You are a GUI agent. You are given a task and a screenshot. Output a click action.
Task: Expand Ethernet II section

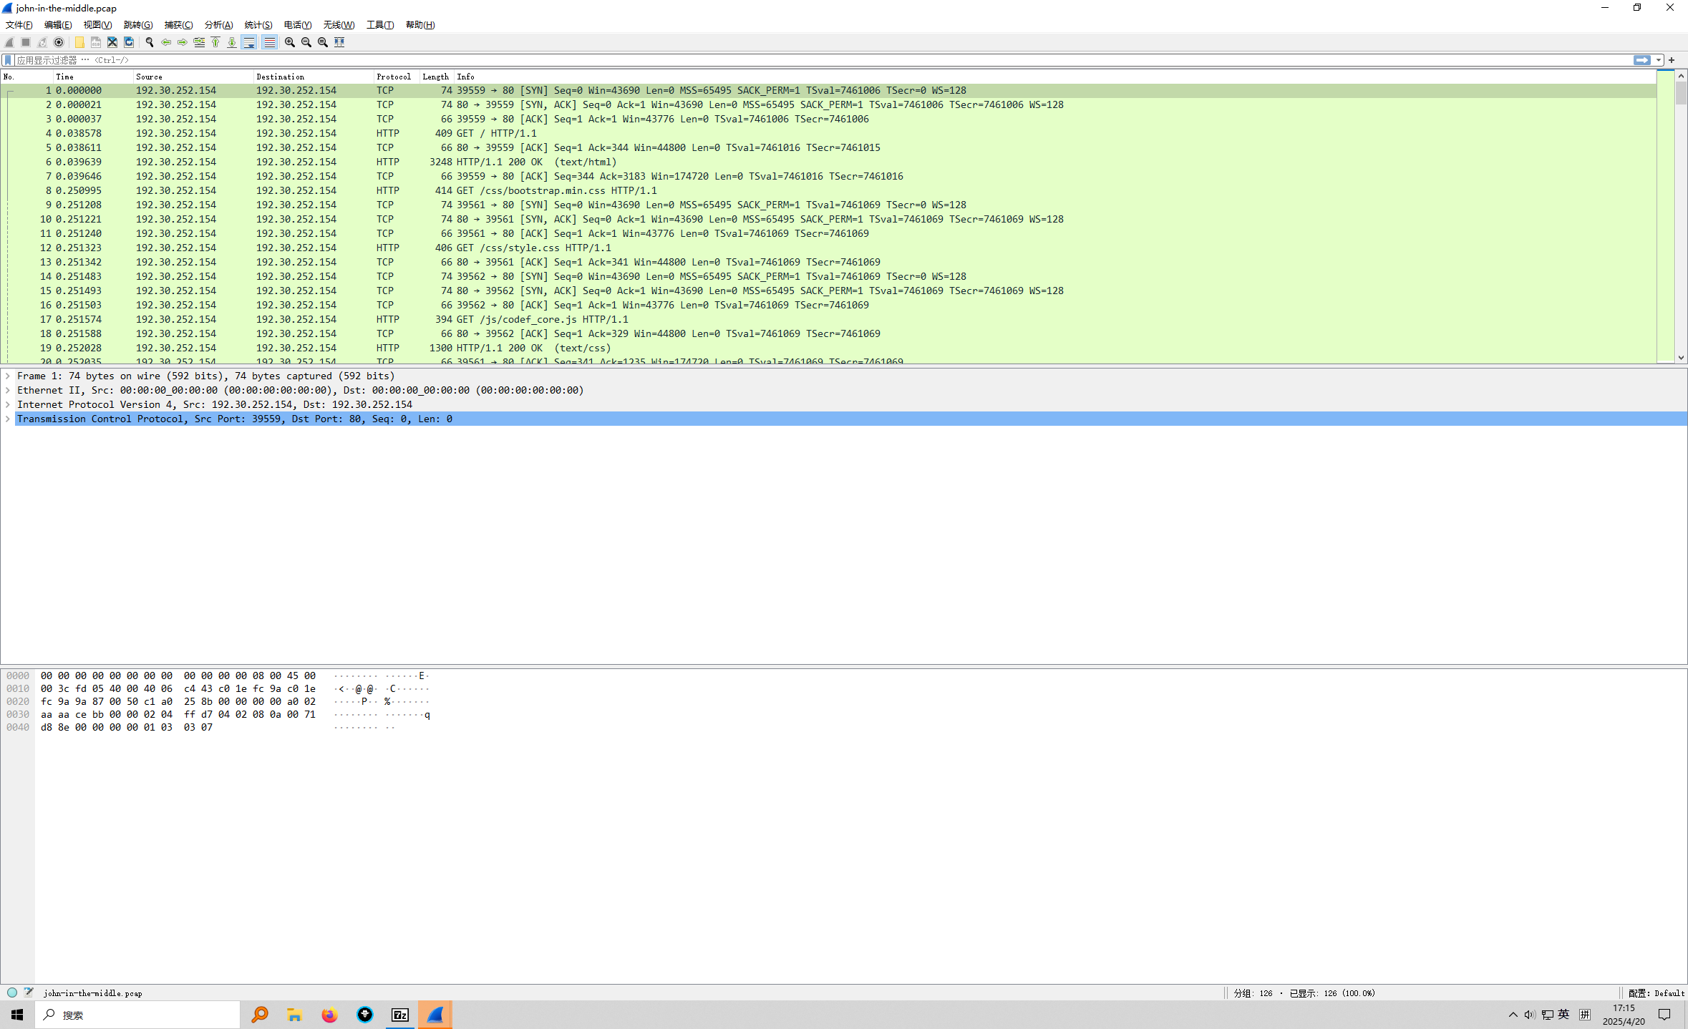(x=8, y=390)
